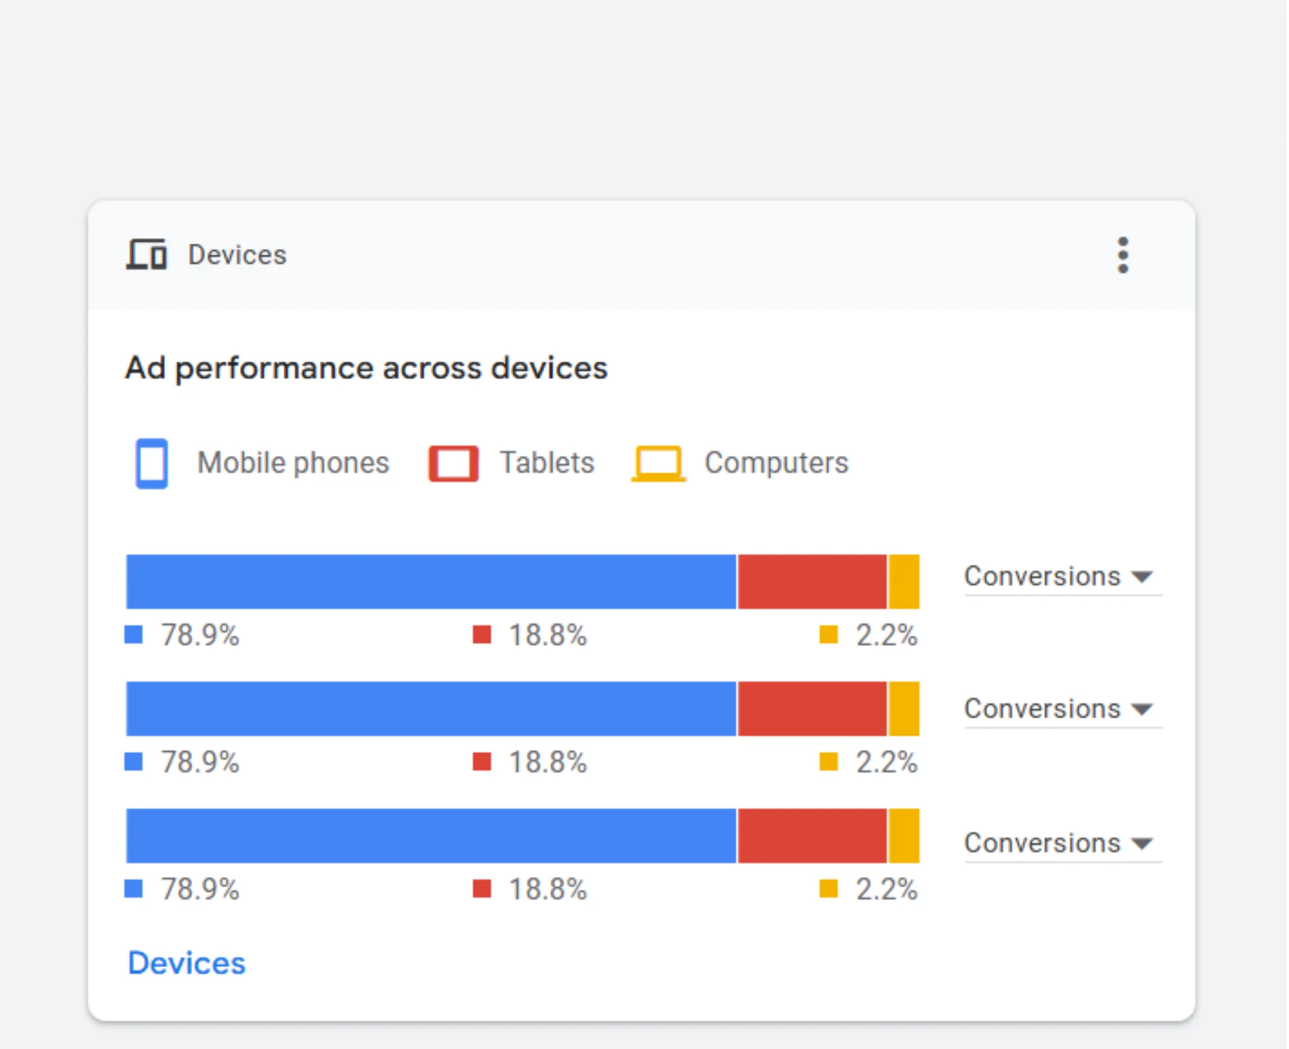Image resolution: width=1289 pixels, height=1049 pixels.
Task: Open the blue Devices link at card bottom
Action: (x=186, y=963)
